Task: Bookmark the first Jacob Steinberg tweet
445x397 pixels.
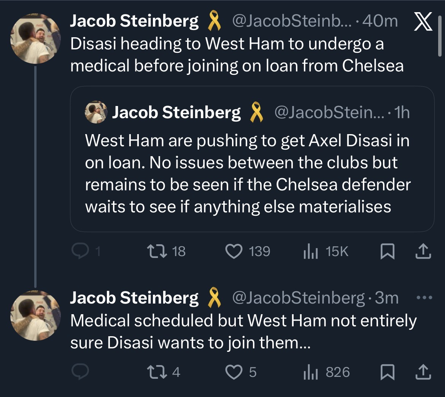Action: pos(387,251)
